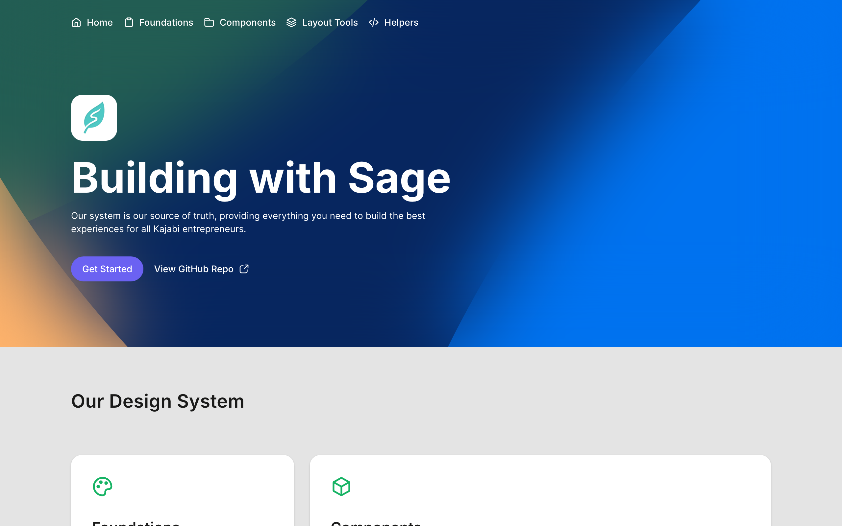Open Helpers in the navigation

393,23
